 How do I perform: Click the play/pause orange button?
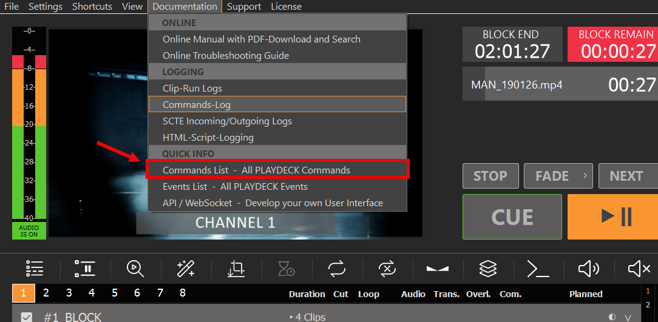tap(612, 216)
